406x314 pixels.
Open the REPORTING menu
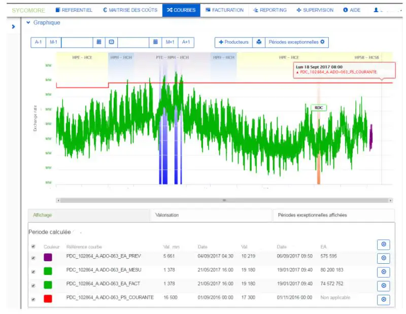click(270, 10)
